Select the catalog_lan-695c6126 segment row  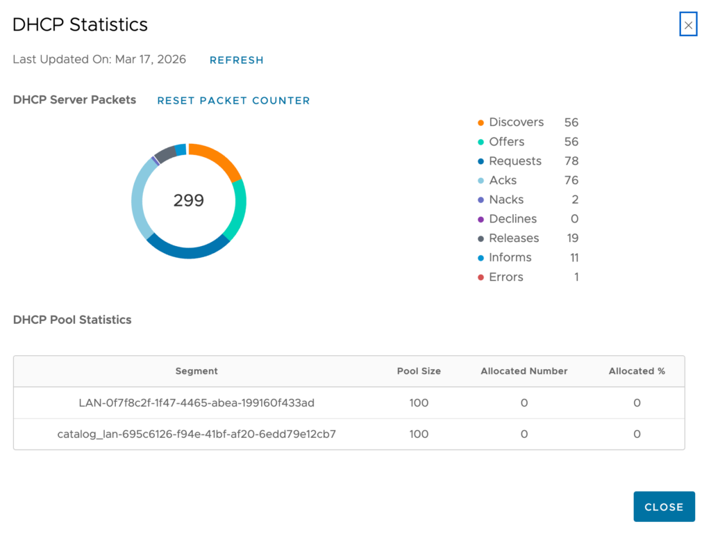coord(196,434)
